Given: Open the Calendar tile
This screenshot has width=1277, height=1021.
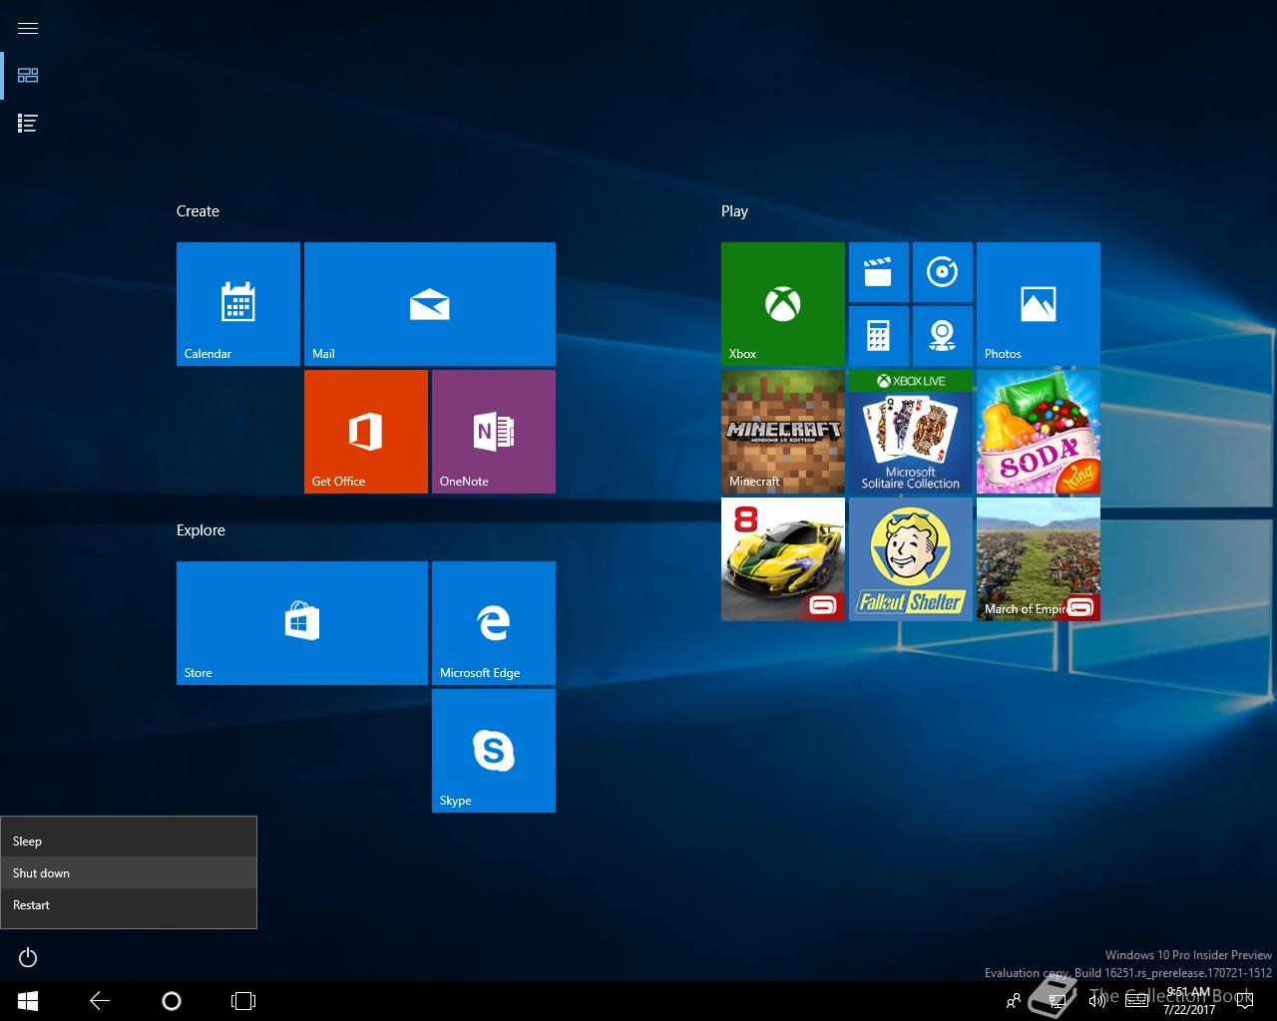Looking at the screenshot, I should [238, 304].
